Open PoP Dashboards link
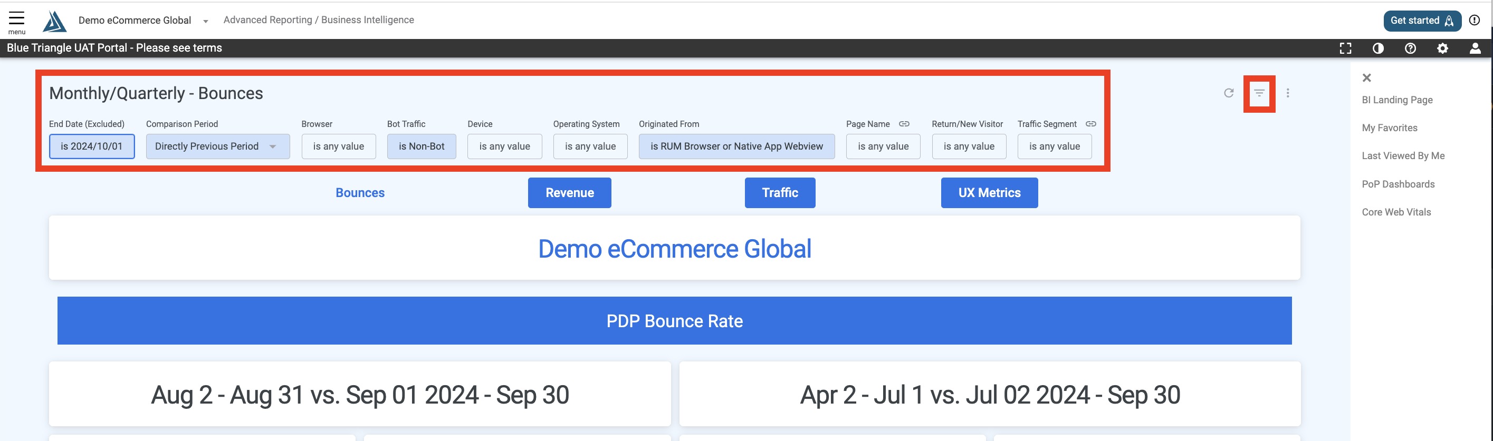This screenshot has height=441, width=1493. point(1398,183)
